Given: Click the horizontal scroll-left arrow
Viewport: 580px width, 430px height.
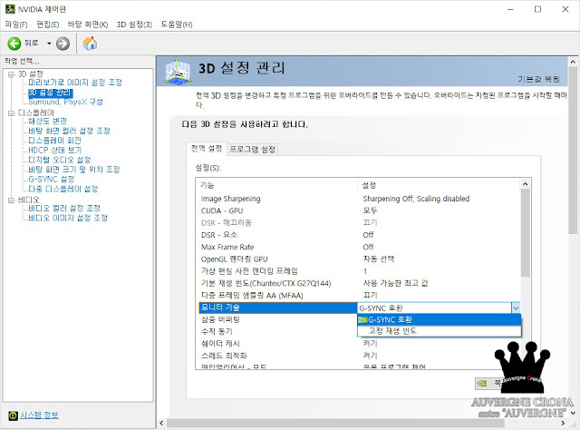Looking at the screenshot, I should pyautogui.click(x=161, y=423).
